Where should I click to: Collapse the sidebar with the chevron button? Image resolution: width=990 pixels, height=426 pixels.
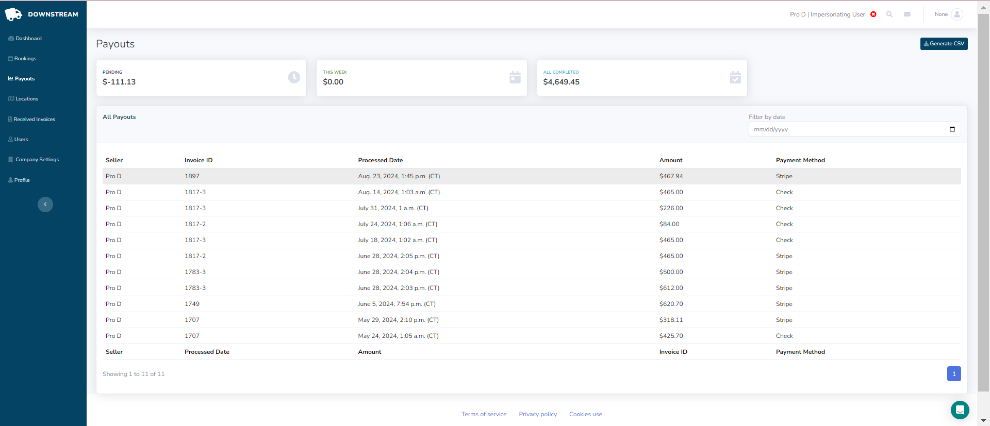[x=45, y=205]
